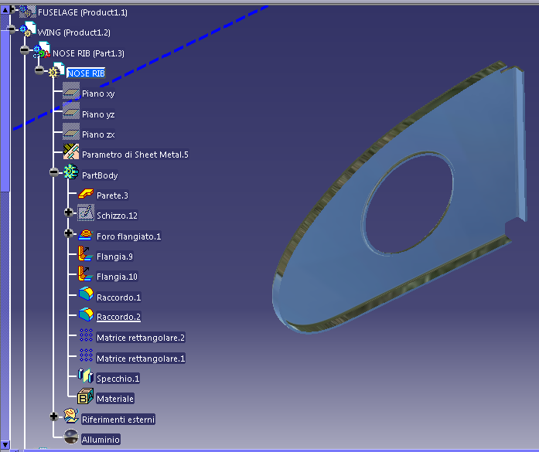Expand the Riferimenti esterni node

[54, 416]
